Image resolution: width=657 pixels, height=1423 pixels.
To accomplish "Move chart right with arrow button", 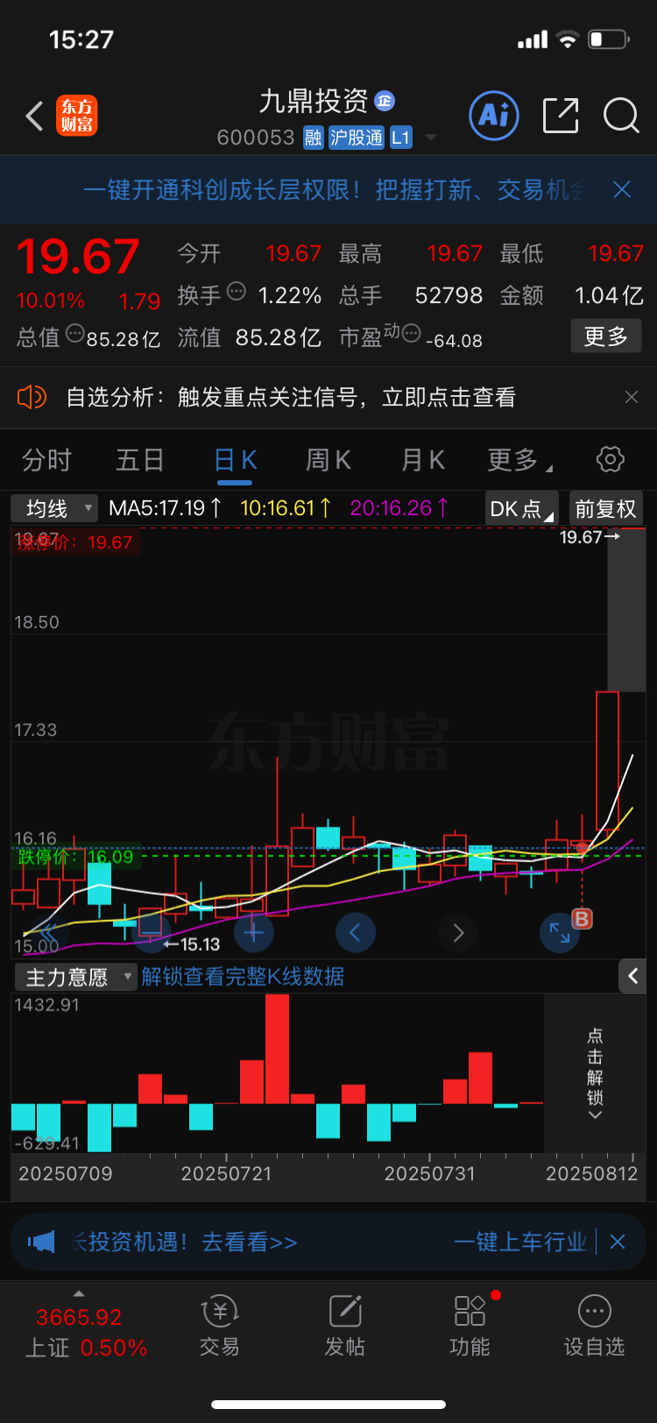I will pos(458,931).
